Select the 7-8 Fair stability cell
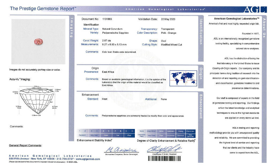The image size is (274, 167). (x=118, y=133)
